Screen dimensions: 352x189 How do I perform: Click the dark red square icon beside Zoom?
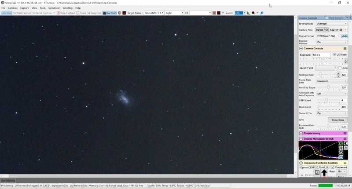[219, 13]
